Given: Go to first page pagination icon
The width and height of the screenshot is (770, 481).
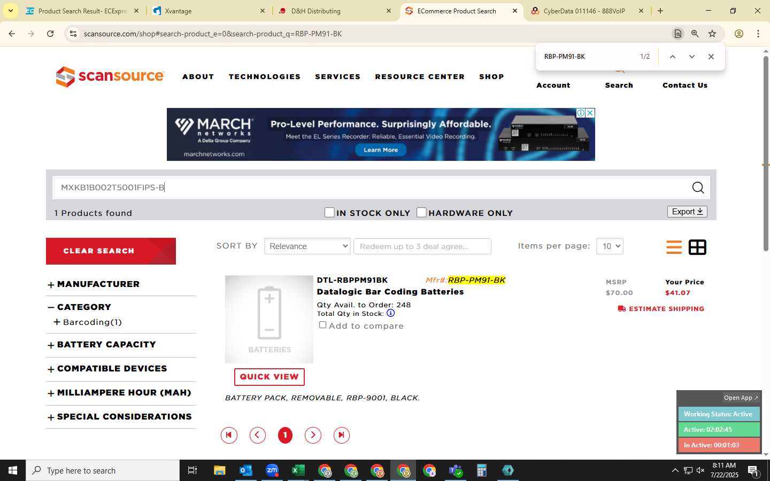Looking at the screenshot, I should click(x=229, y=435).
